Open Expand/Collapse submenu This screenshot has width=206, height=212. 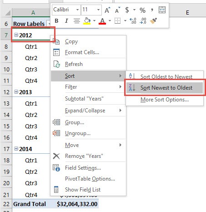88,111
